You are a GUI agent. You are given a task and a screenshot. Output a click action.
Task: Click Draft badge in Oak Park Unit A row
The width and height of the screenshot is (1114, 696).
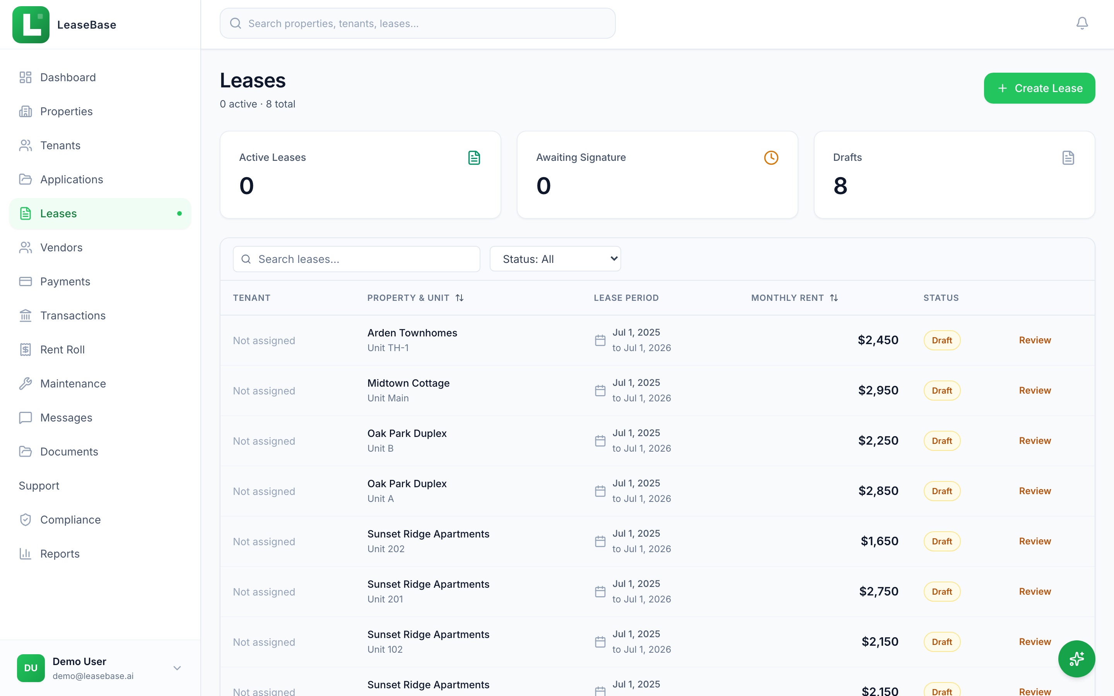tap(942, 491)
